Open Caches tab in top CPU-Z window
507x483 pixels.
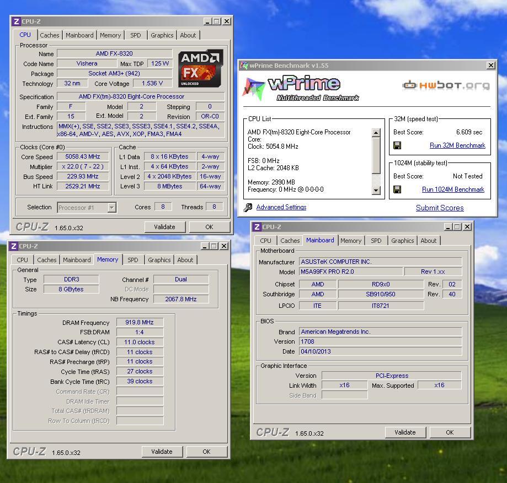[x=50, y=35]
